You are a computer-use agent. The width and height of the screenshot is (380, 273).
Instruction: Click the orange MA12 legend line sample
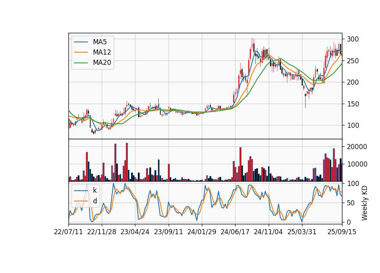[81, 52]
